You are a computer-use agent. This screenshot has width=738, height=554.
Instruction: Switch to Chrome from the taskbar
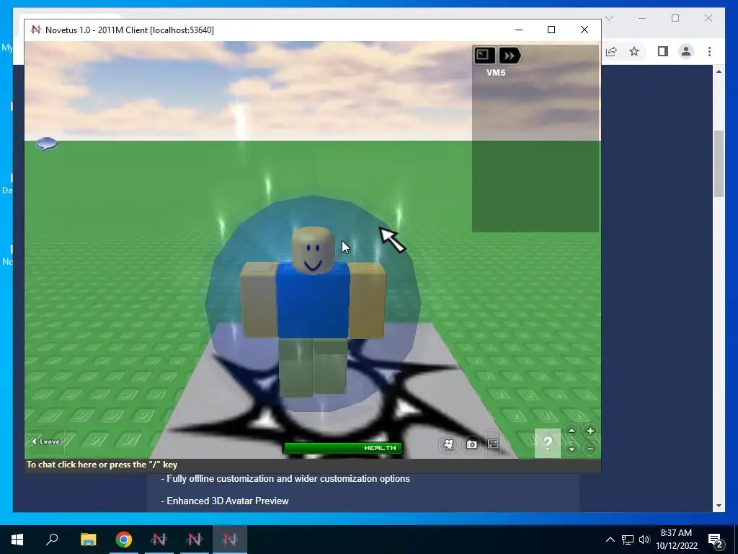[124, 540]
